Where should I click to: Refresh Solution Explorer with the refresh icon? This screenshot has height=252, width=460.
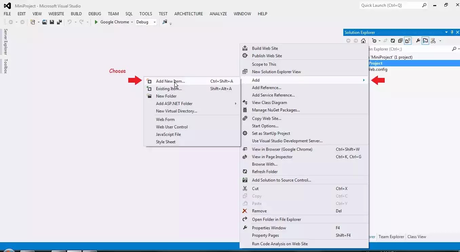(392, 41)
